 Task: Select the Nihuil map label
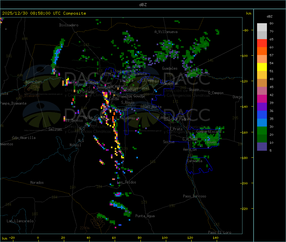[75, 145]
